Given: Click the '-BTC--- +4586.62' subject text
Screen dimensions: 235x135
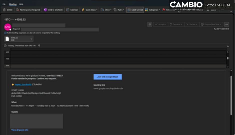Looking at the screenshot, I should 15,19.
